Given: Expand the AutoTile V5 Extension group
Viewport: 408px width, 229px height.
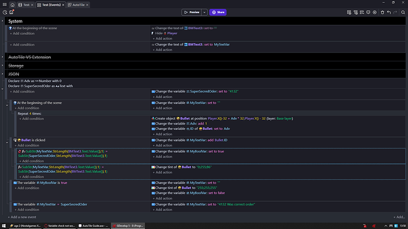Looking at the screenshot, I should point(2,57).
